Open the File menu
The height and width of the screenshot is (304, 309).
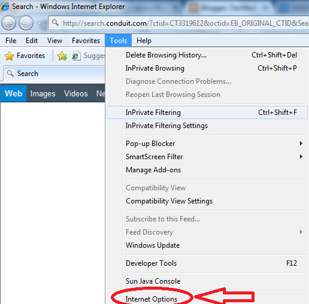pyautogui.click(x=11, y=41)
